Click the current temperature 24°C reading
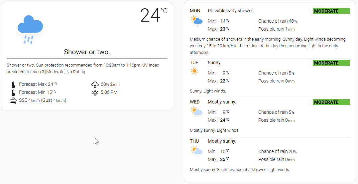This screenshot has height=184, width=358. pyautogui.click(x=153, y=15)
